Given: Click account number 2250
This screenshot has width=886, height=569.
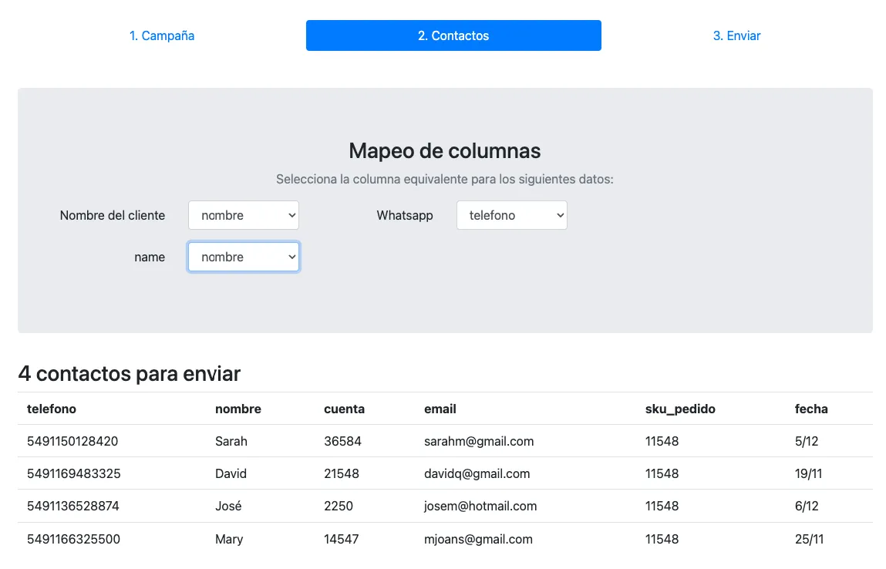Looking at the screenshot, I should 339,506.
